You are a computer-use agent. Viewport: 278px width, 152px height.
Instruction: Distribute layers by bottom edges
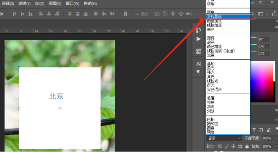coord(86,14)
